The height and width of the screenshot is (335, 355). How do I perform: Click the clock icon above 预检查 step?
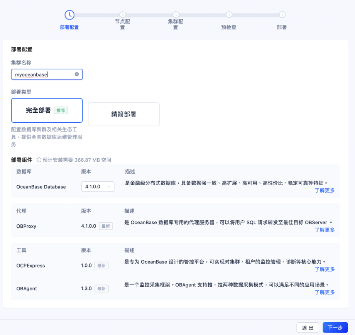228,15
